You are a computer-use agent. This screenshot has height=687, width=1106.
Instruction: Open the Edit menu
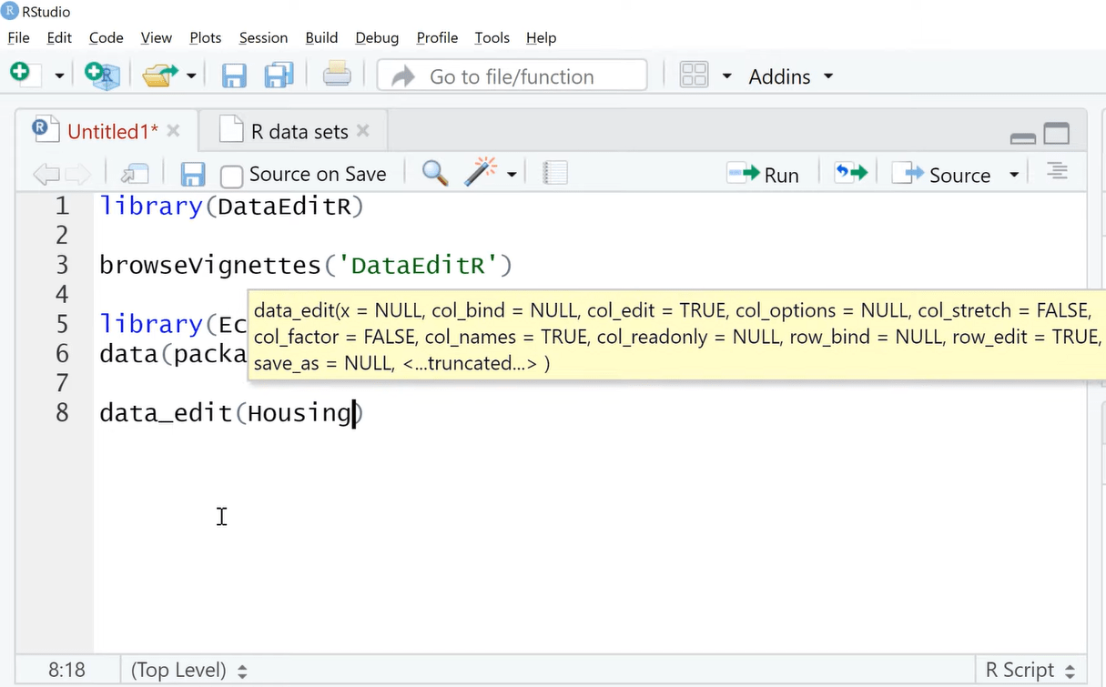[x=59, y=37]
